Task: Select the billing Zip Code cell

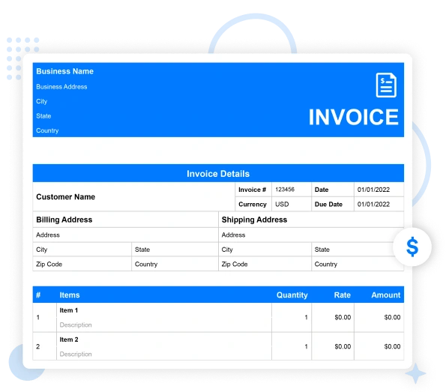Action: click(82, 264)
